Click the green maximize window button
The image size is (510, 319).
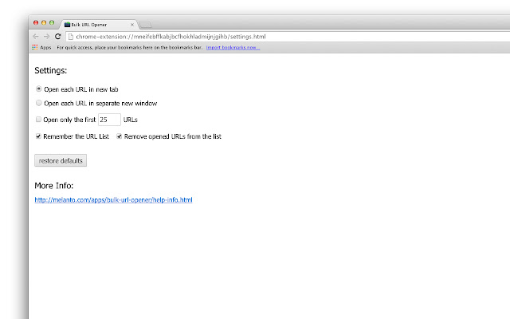click(x=52, y=23)
